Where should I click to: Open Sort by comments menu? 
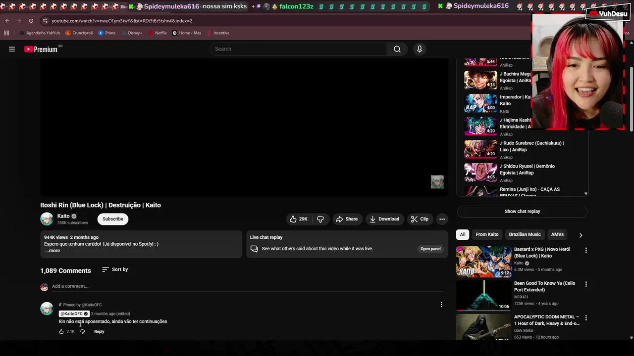(x=115, y=269)
